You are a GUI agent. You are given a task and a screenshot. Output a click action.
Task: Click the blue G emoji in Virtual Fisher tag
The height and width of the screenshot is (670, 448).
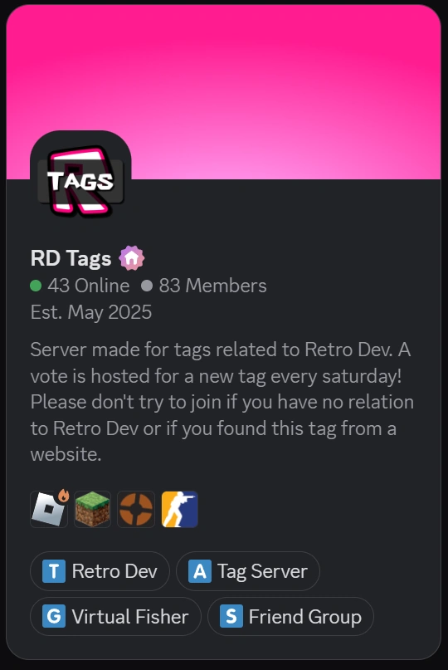pyautogui.click(x=54, y=616)
